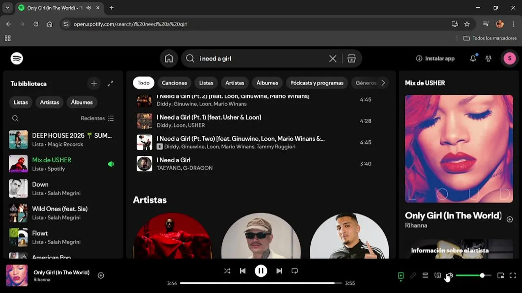The height and width of the screenshot is (293, 522).
Task: Open the Flowt playlist
Action: [x=63, y=237]
